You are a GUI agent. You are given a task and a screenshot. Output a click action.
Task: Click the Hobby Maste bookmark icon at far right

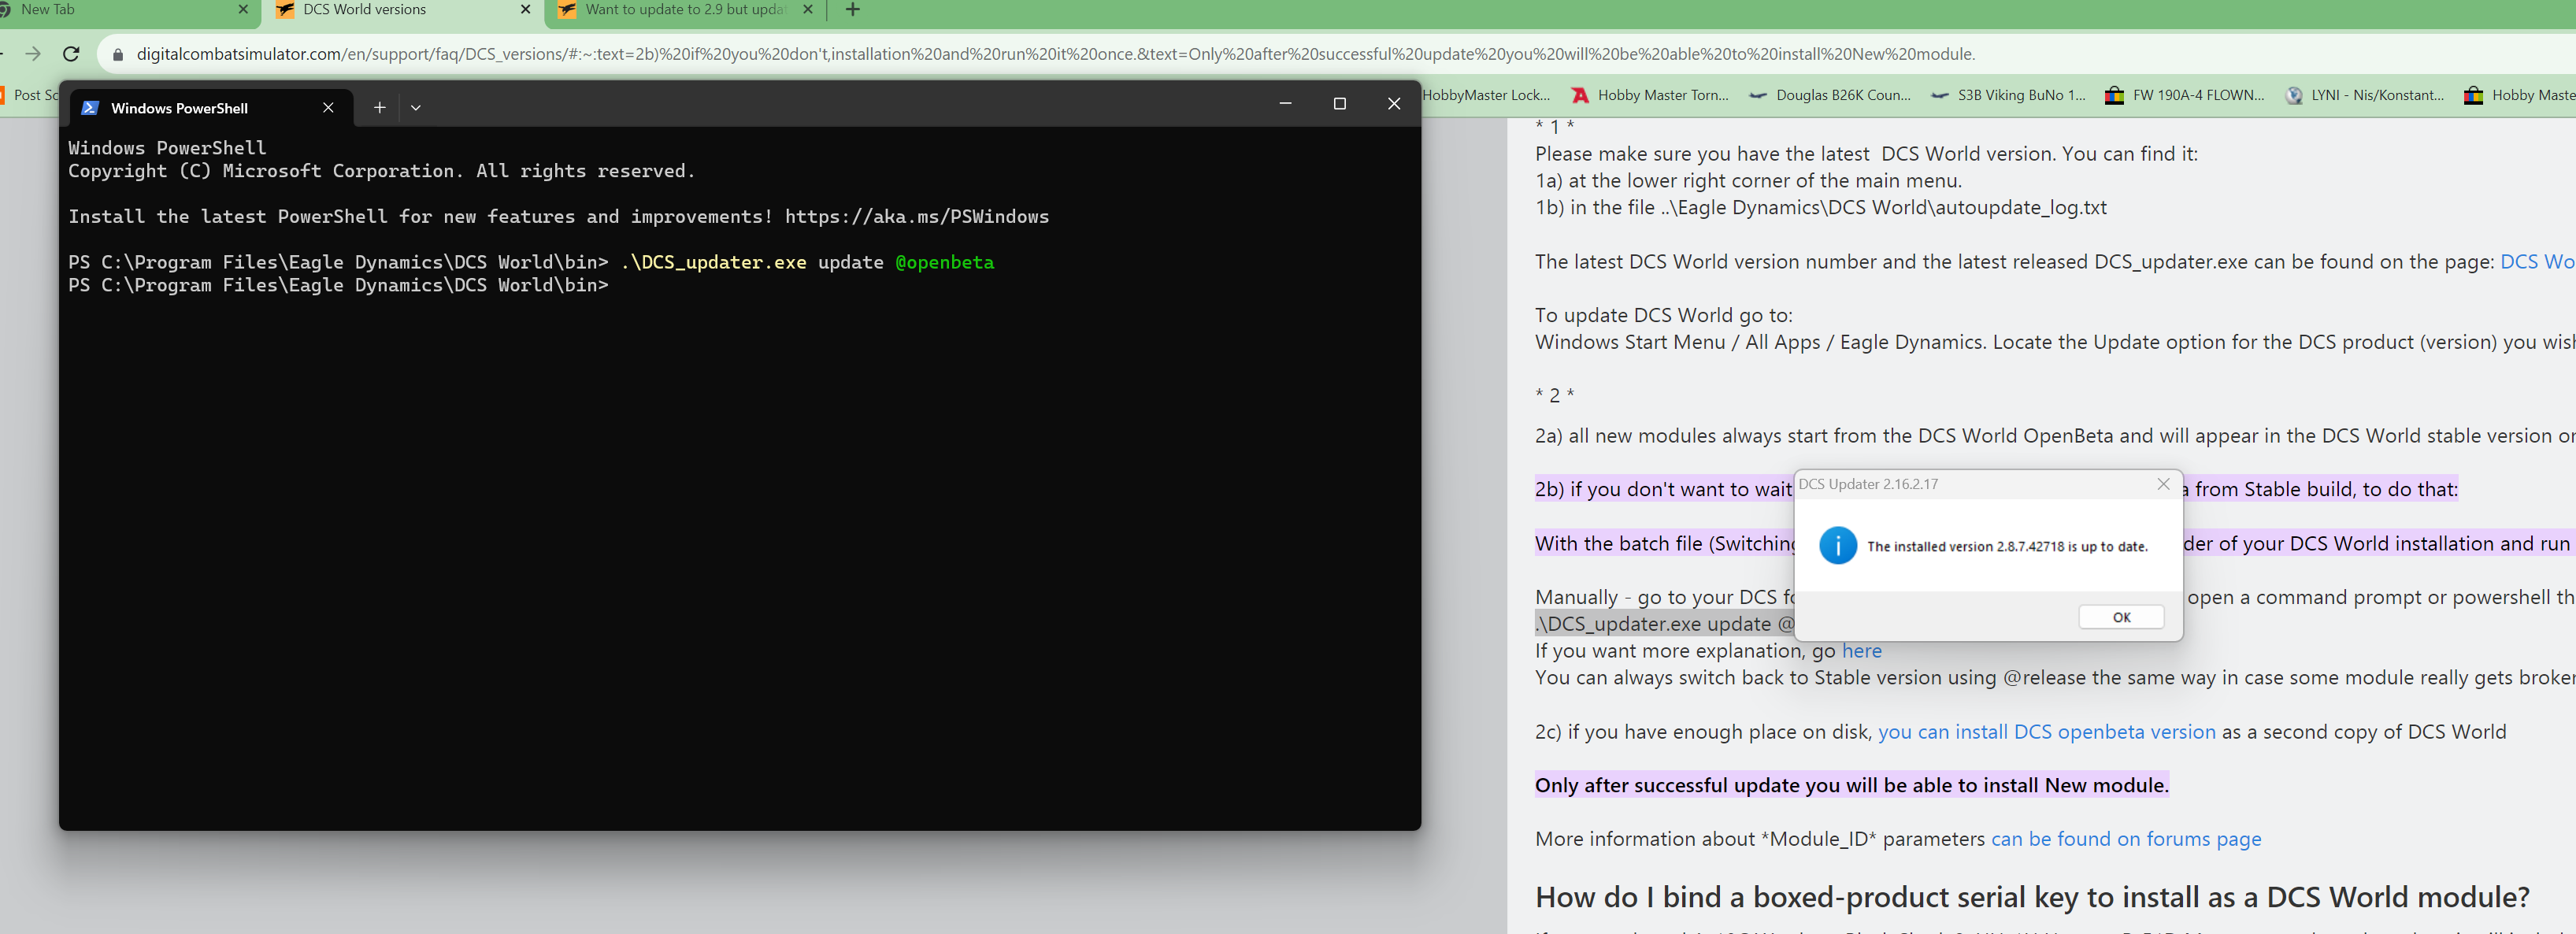point(2473,95)
